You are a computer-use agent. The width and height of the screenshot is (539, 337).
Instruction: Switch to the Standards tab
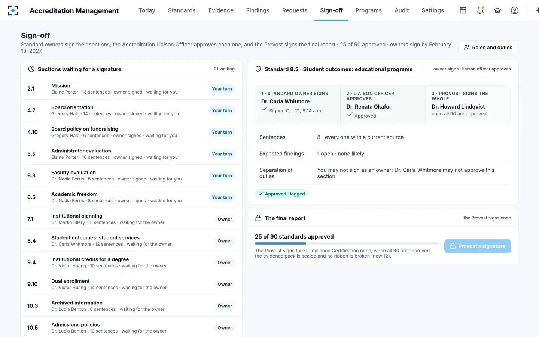coord(182,10)
